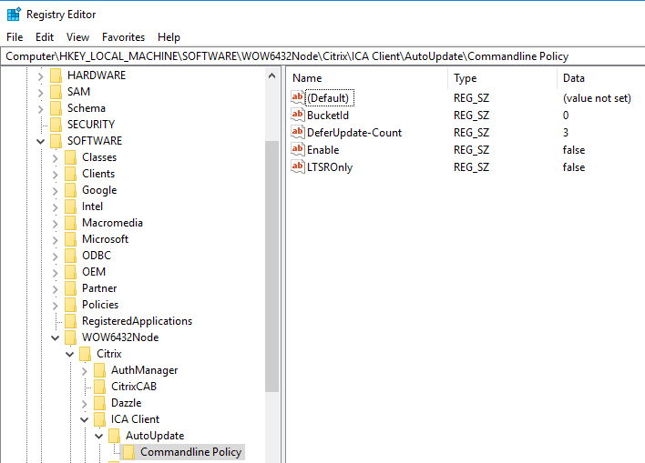
Task: Click the tree pane vertical scrollbar thumb
Action: point(271,267)
